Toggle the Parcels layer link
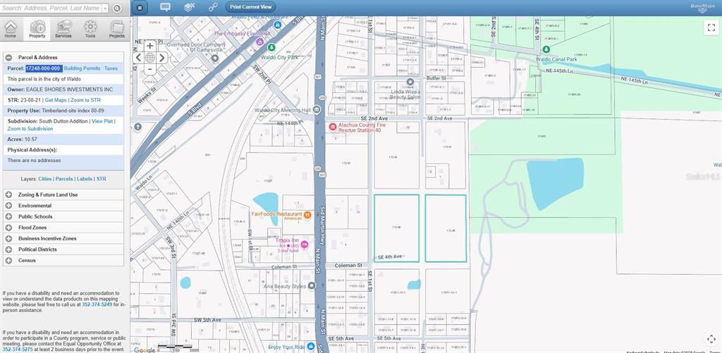722x353 pixels. point(64,179)
